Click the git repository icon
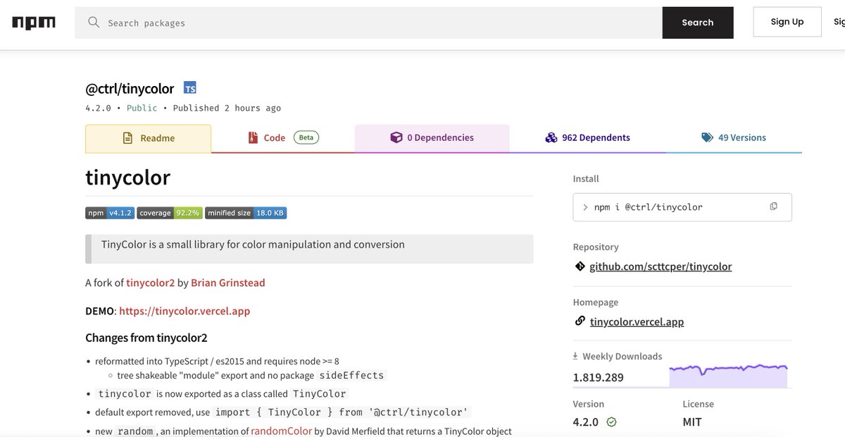Screen dimensions: 845x437 click(x=580, y=266)
